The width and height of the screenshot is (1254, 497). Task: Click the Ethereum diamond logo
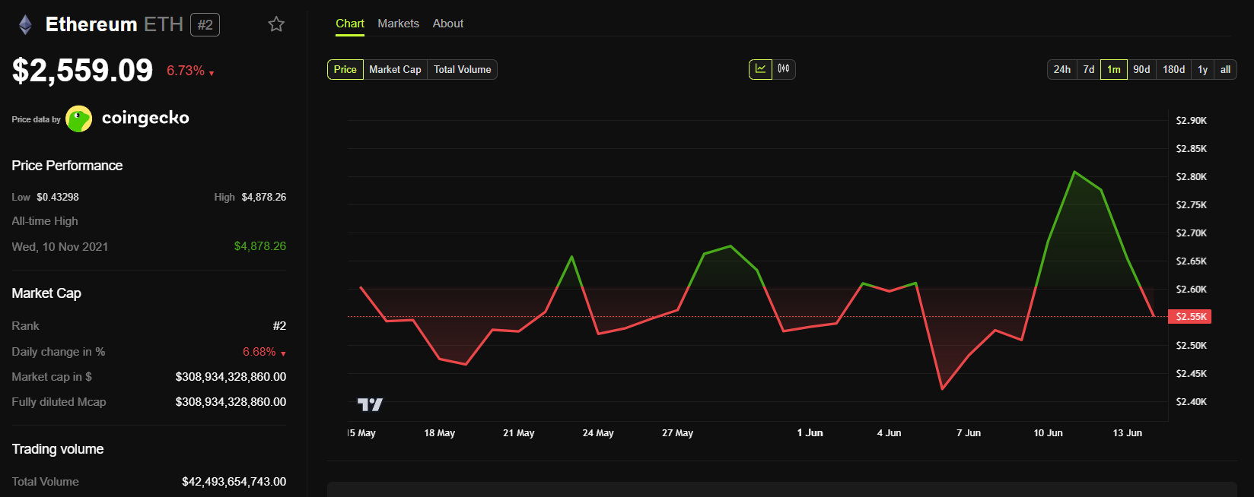click(26, 25)
